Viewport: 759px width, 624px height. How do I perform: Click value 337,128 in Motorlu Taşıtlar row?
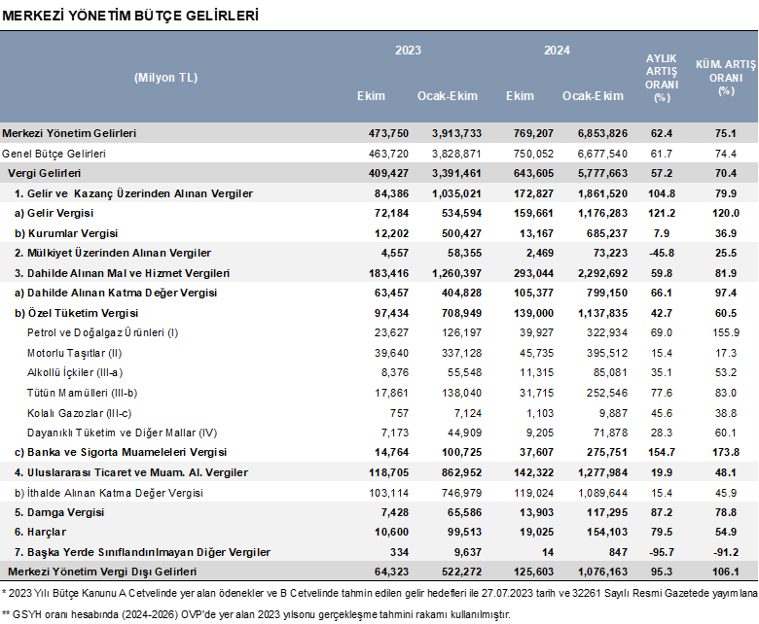[x=461, y=354]
